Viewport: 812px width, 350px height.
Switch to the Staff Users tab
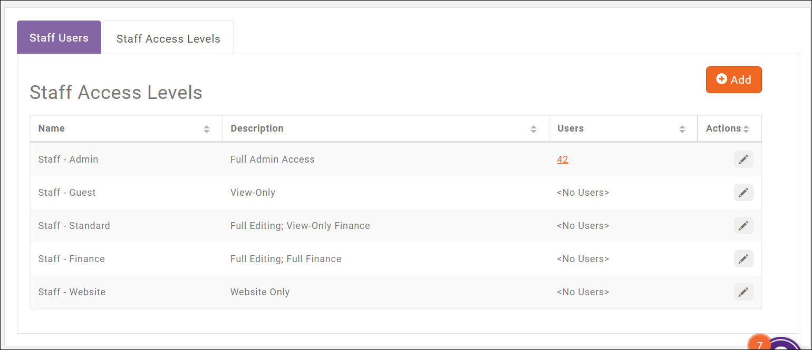(59, 37)
